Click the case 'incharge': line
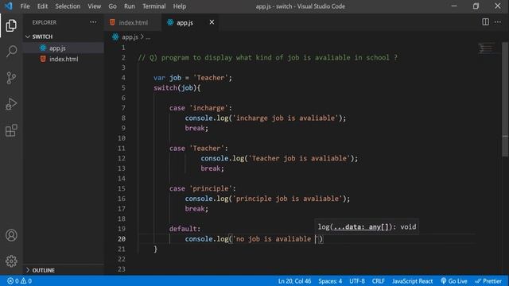Image resolution: width=509 pixels, height=286 pixels. (x=200, y=108)
